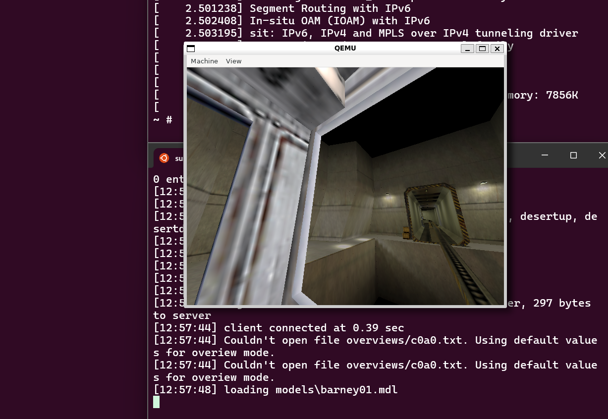Click inside the QEMU game display
Image resolution: width=608 pixels, height=419 pixels.
(345, 186)
